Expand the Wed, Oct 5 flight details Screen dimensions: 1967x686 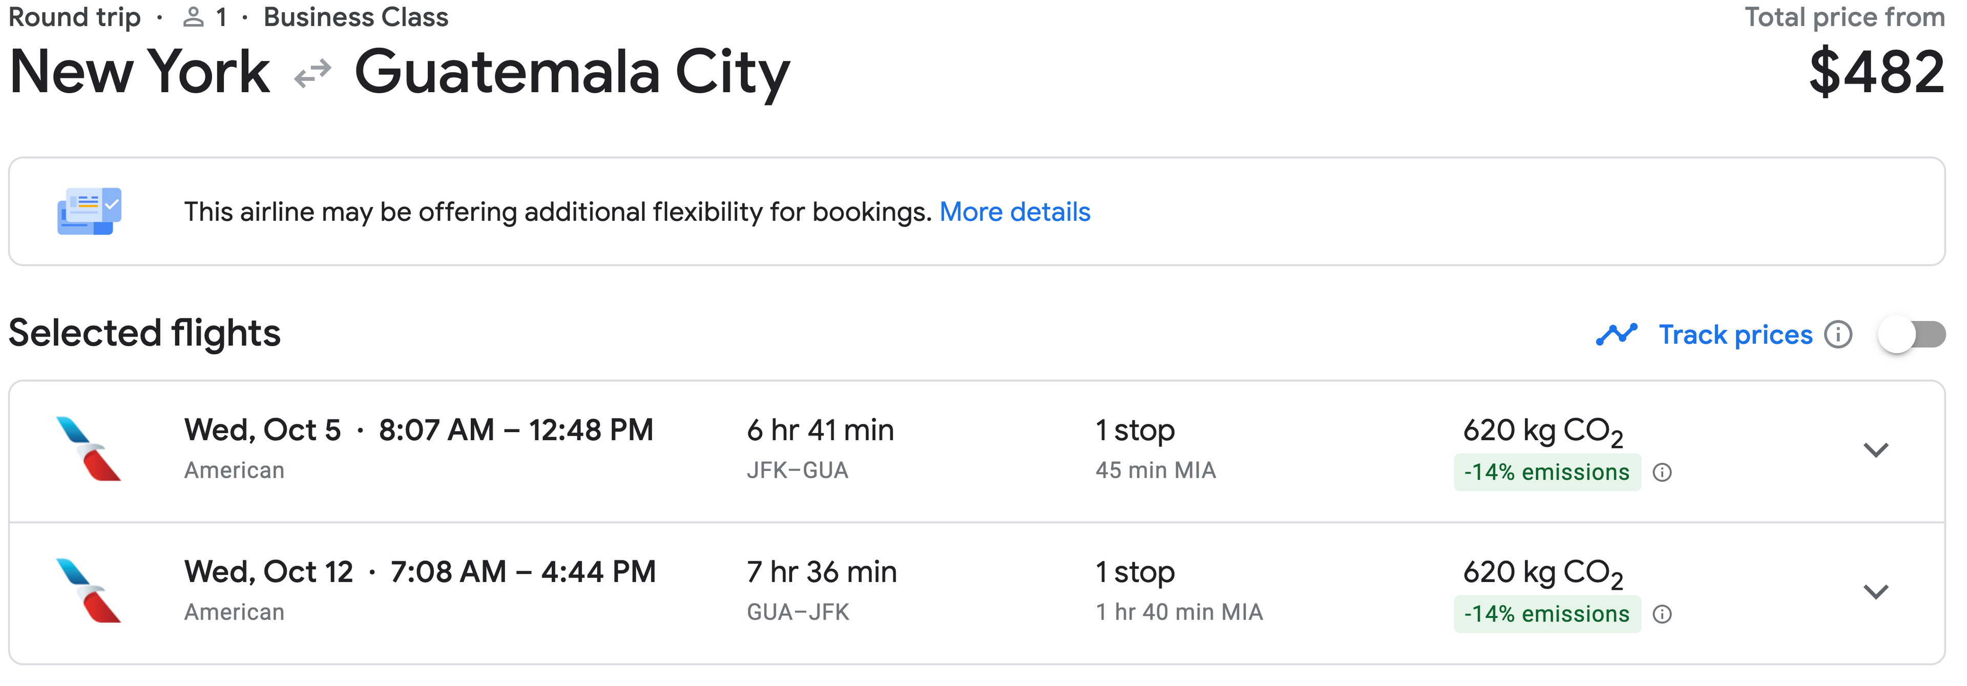pos(1876,450)
